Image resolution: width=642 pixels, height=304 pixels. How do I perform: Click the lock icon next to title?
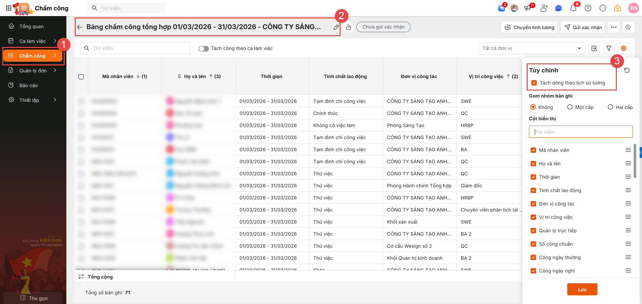tap(349, 27)
